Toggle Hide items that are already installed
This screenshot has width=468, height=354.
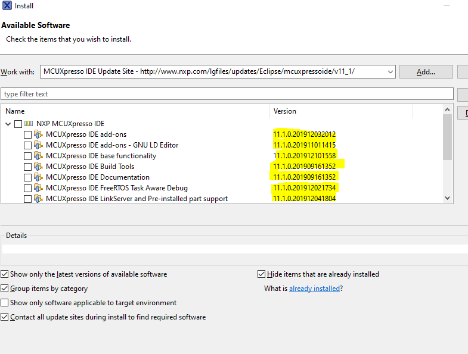261,274
